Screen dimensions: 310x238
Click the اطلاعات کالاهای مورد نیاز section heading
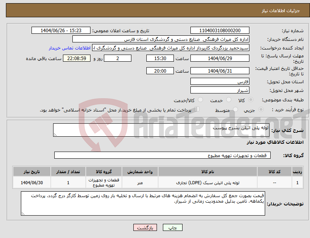(275, 142)
